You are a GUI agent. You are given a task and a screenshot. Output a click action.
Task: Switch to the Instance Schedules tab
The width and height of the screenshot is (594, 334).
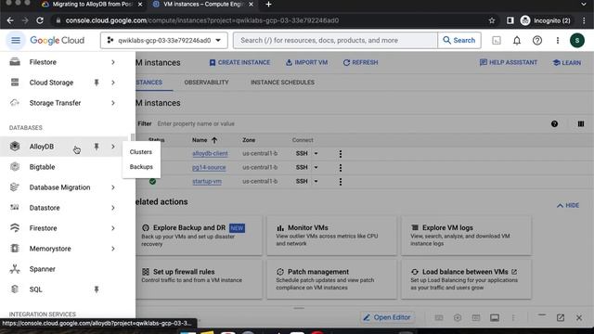(x=282, y=83)
